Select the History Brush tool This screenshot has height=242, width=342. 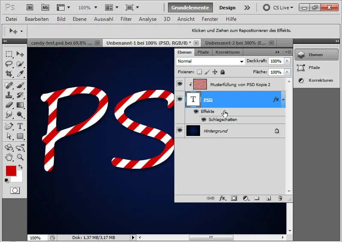[x=20, y=95]
